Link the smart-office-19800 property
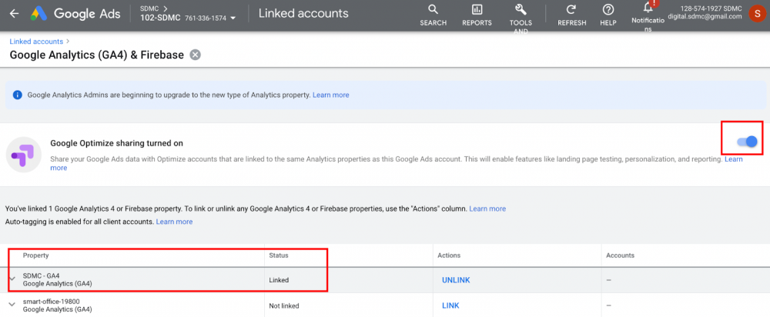This screenshot has height=317, width=770. [x=450, y=305]
